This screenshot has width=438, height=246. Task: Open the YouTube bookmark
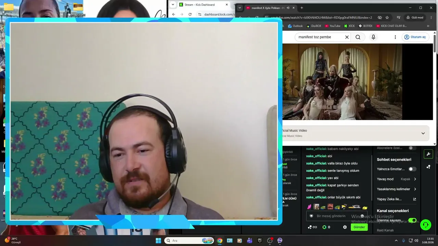pyautogui.click(x=333, y=26)
